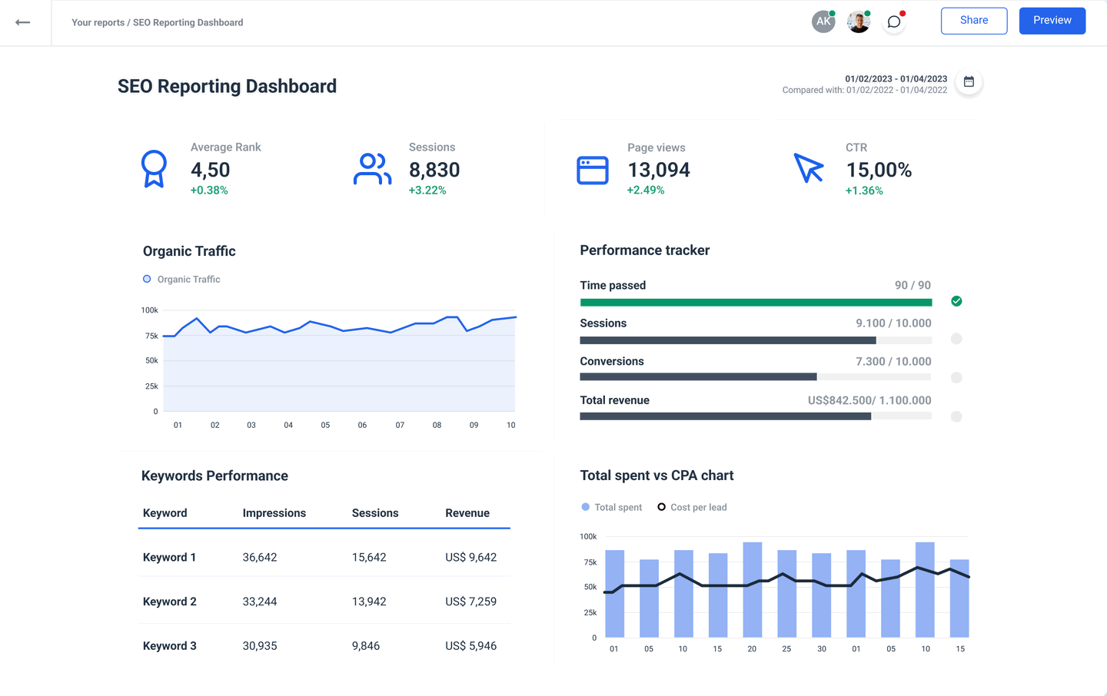This screenshot has width=1107, height=696.
Task: Click the Sessions progress bar
Action: pos(756,340)
